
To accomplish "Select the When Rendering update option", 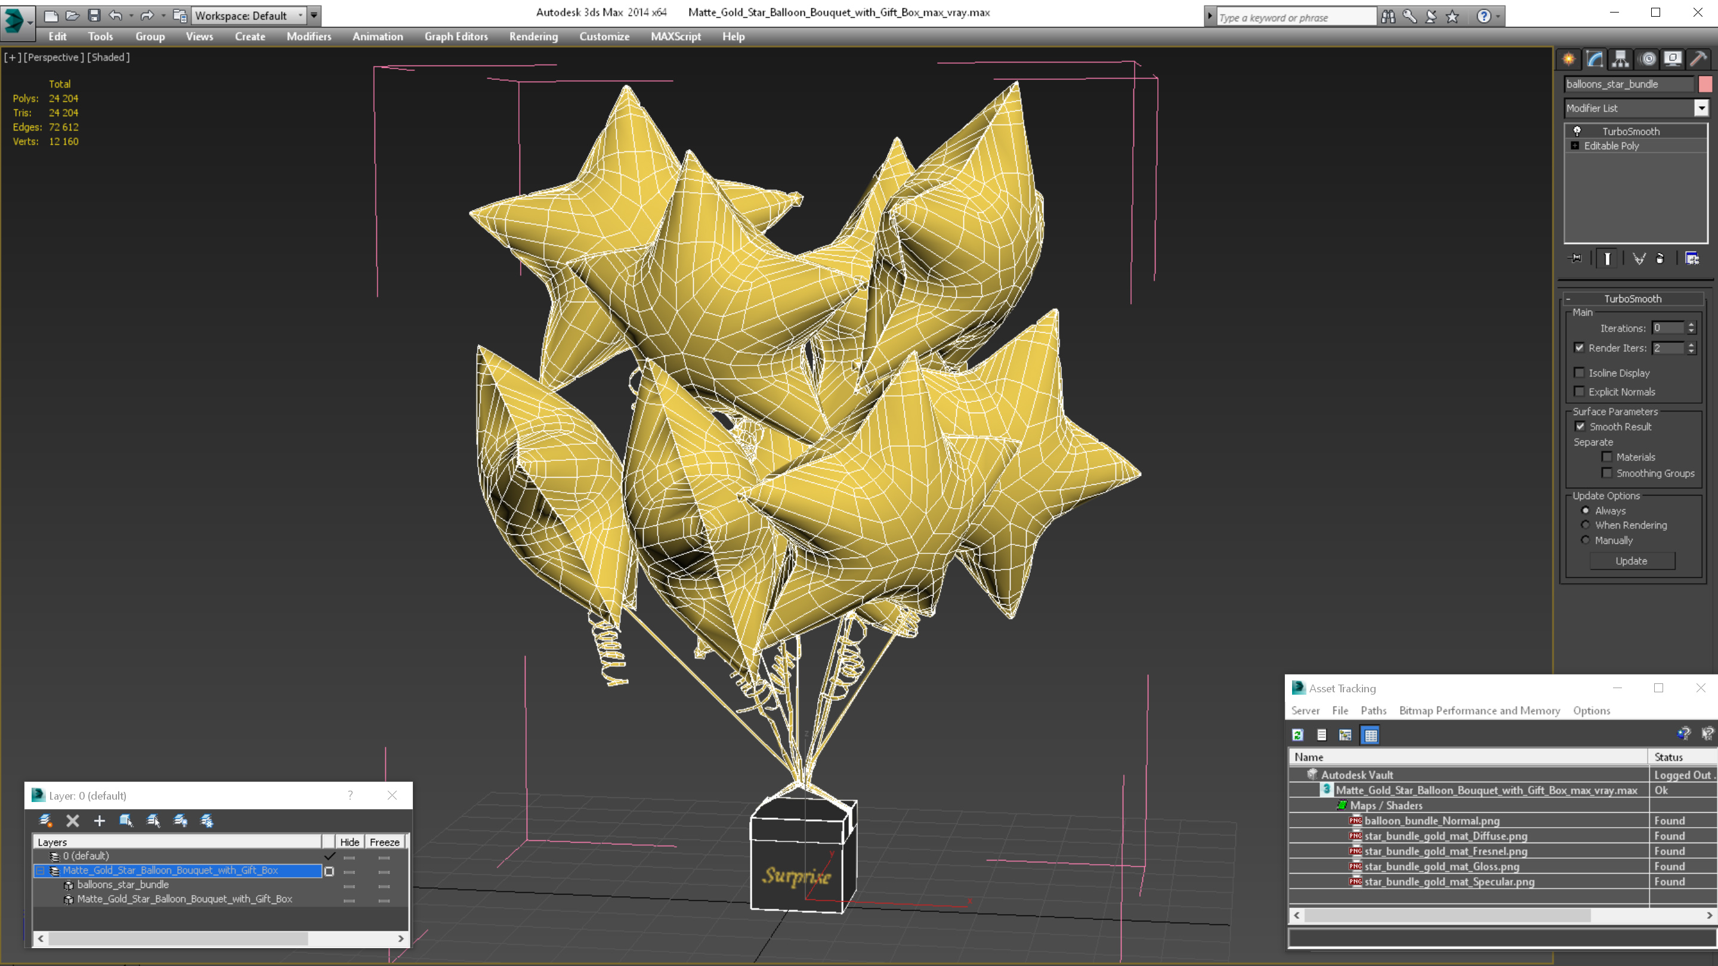I will (1586, 525).
